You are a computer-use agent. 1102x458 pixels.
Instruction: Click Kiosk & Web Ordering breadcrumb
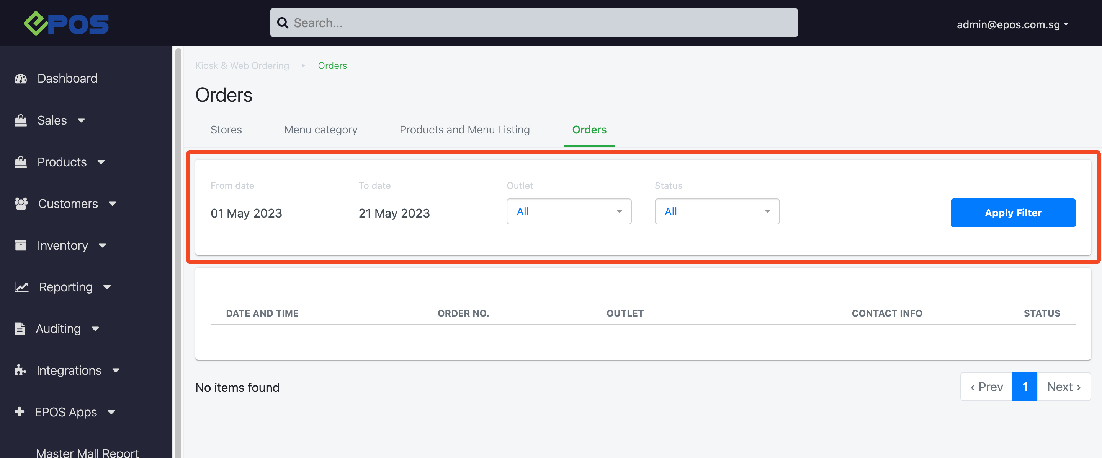point(242,66)
